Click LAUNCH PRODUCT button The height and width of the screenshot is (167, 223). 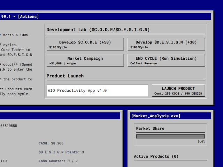(178, 90)
